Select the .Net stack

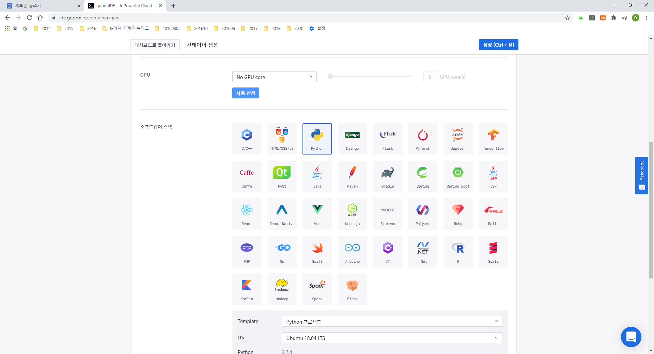tap(423, 252)
